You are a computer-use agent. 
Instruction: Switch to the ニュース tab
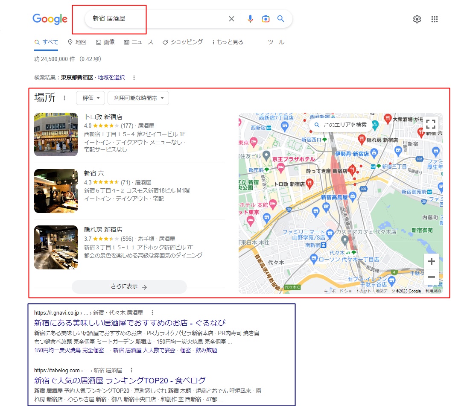(138, 42)
